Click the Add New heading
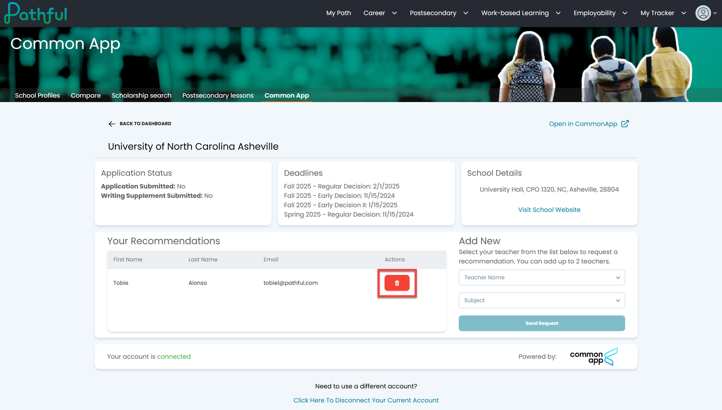 point(479,241)
